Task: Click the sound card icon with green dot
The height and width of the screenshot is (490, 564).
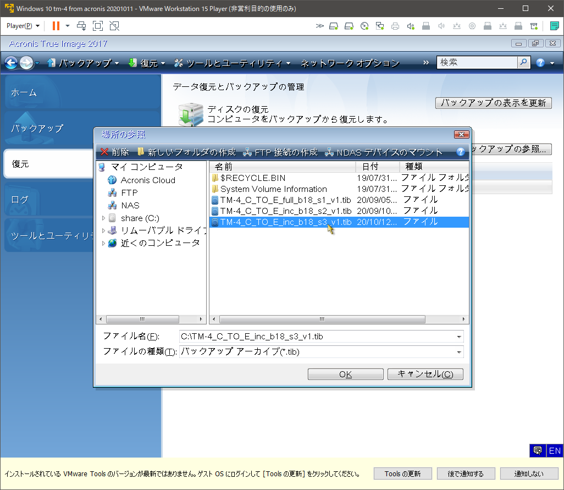Action: (x=411, y=26)
